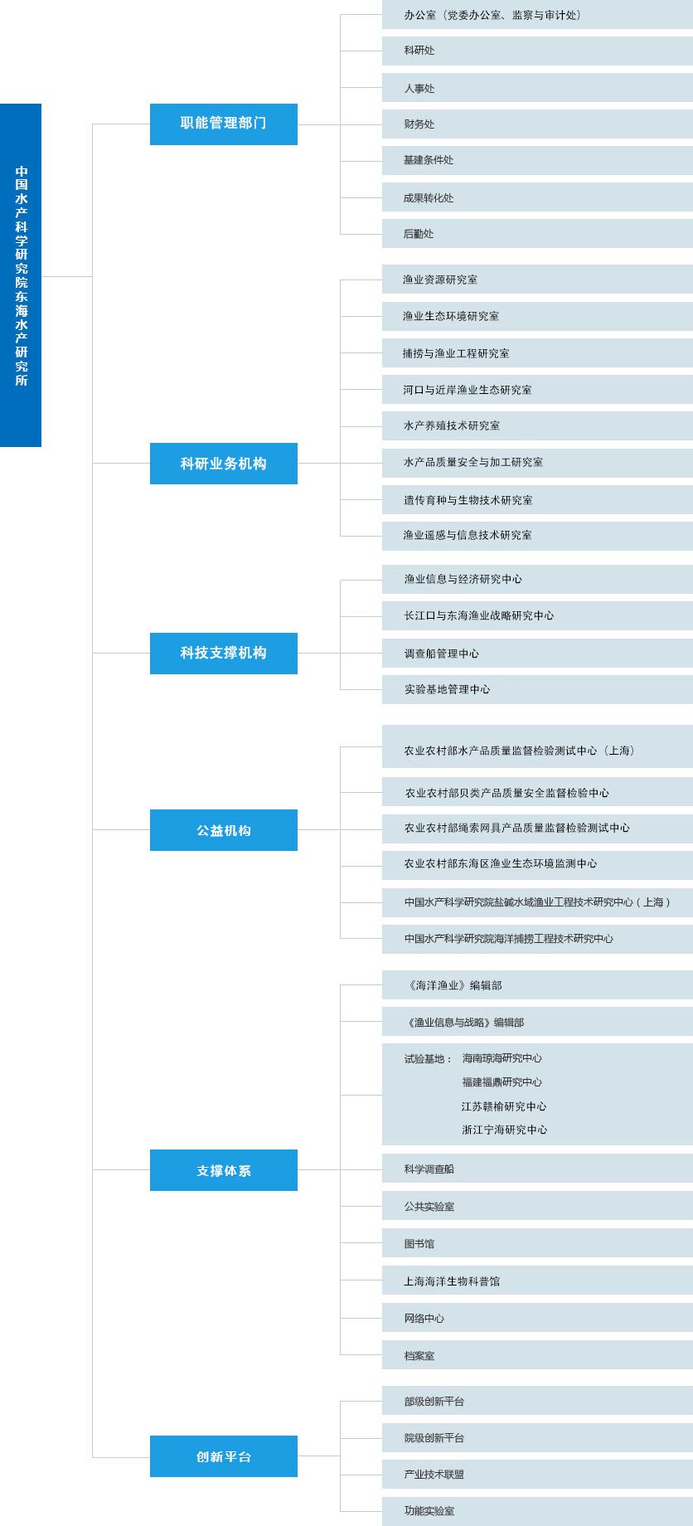Open 渔业遥感与信息技术研究室
The height and width of the screenshot is (1526, 693).
point(537,536)
